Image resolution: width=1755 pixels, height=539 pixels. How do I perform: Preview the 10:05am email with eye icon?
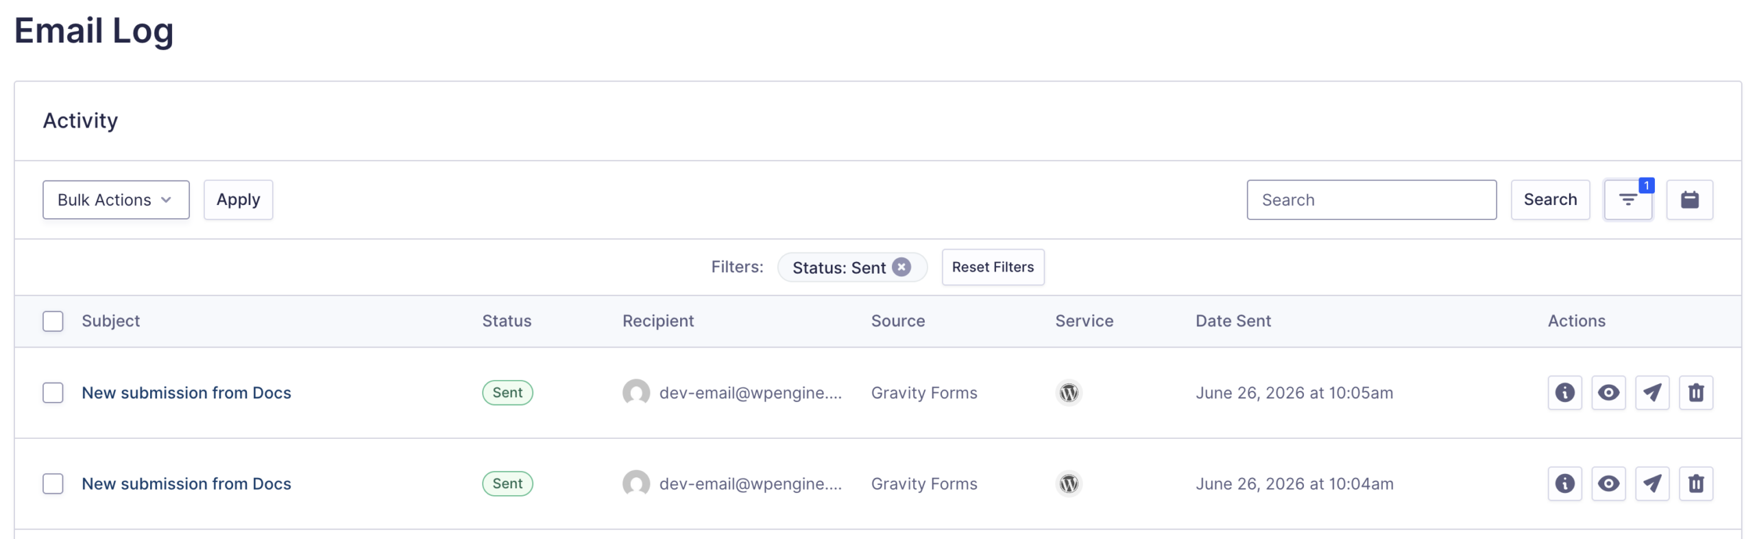coord(1608,392)
